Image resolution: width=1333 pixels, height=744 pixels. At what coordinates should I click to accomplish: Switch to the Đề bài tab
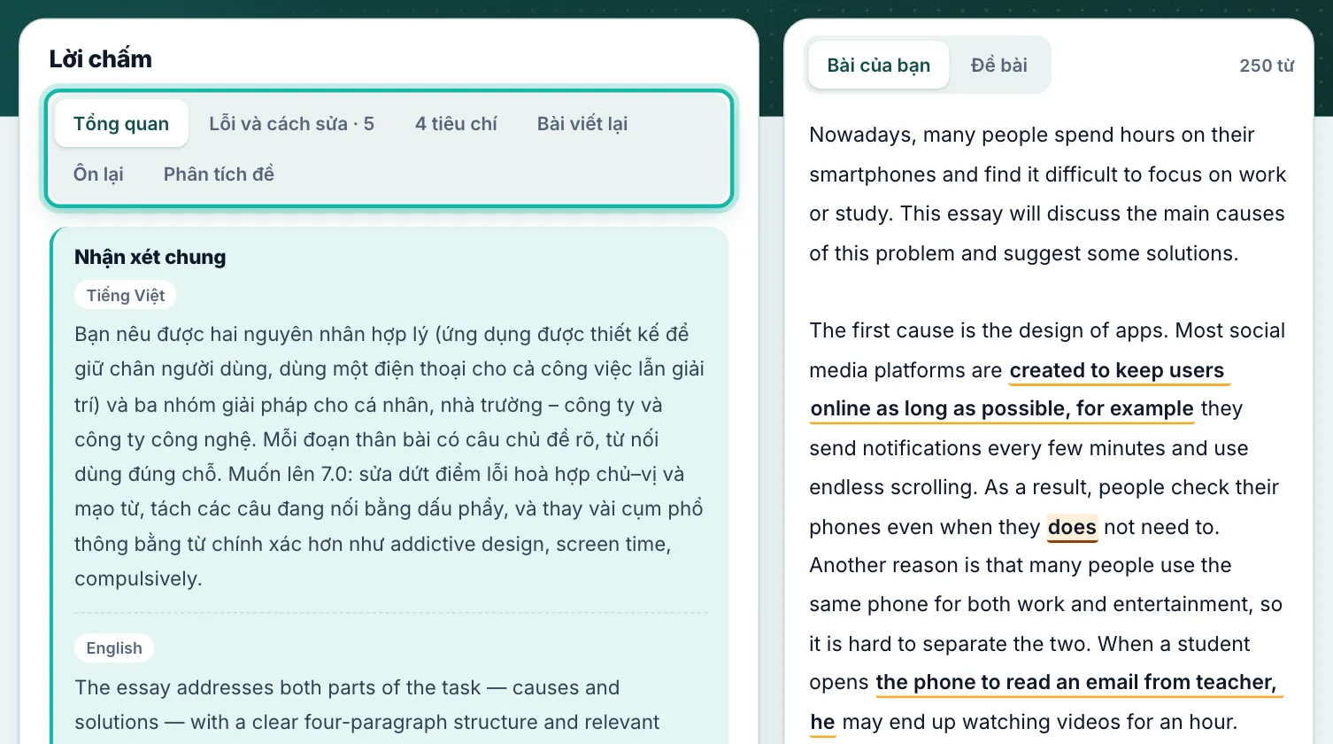point(998,65)
